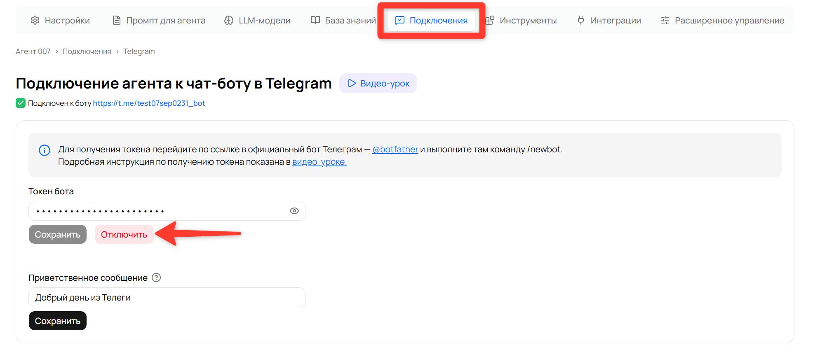This screenshot has width=813, height=359.
Task: Click the play icon in Видео-урок
Action: [352, 83]
